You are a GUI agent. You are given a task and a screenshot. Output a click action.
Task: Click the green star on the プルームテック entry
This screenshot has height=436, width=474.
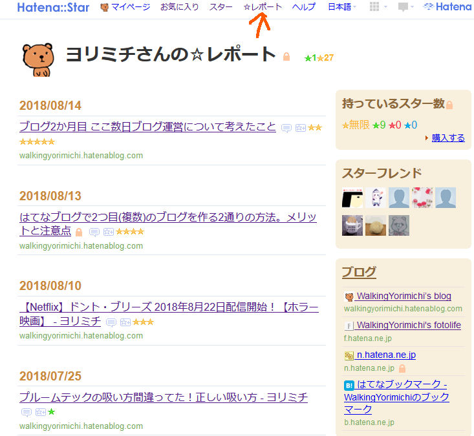[51, 411]
